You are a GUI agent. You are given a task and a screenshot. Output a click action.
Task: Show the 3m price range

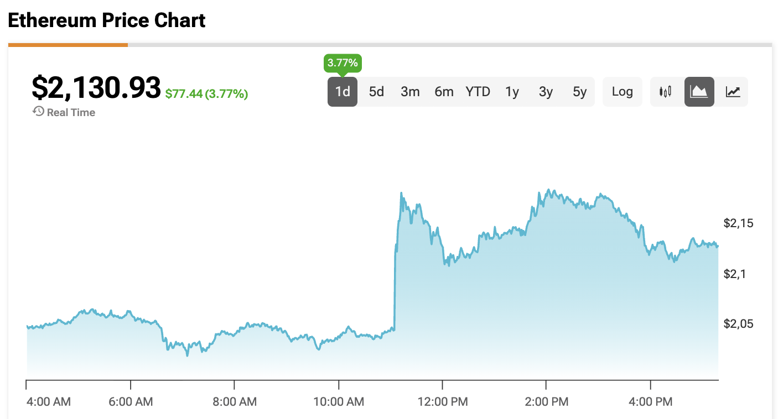tap(410, 92)
